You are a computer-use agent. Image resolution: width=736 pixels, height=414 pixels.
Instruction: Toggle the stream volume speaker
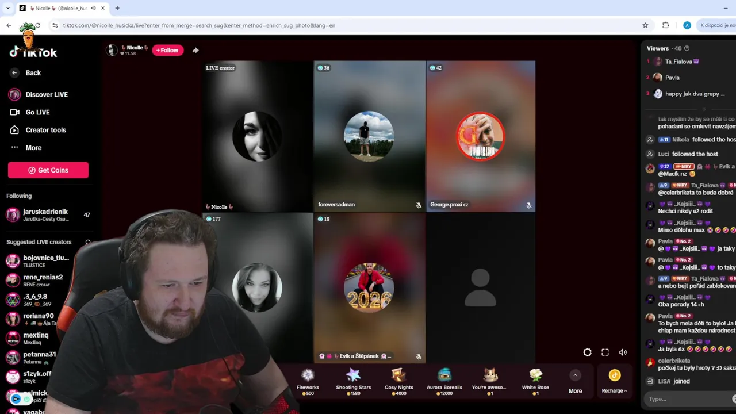point(623,352)
